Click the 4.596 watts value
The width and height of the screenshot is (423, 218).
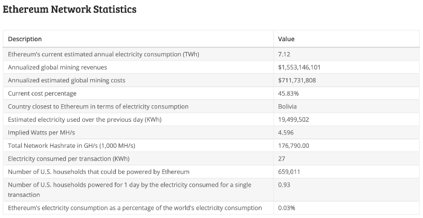click(286, 133)
